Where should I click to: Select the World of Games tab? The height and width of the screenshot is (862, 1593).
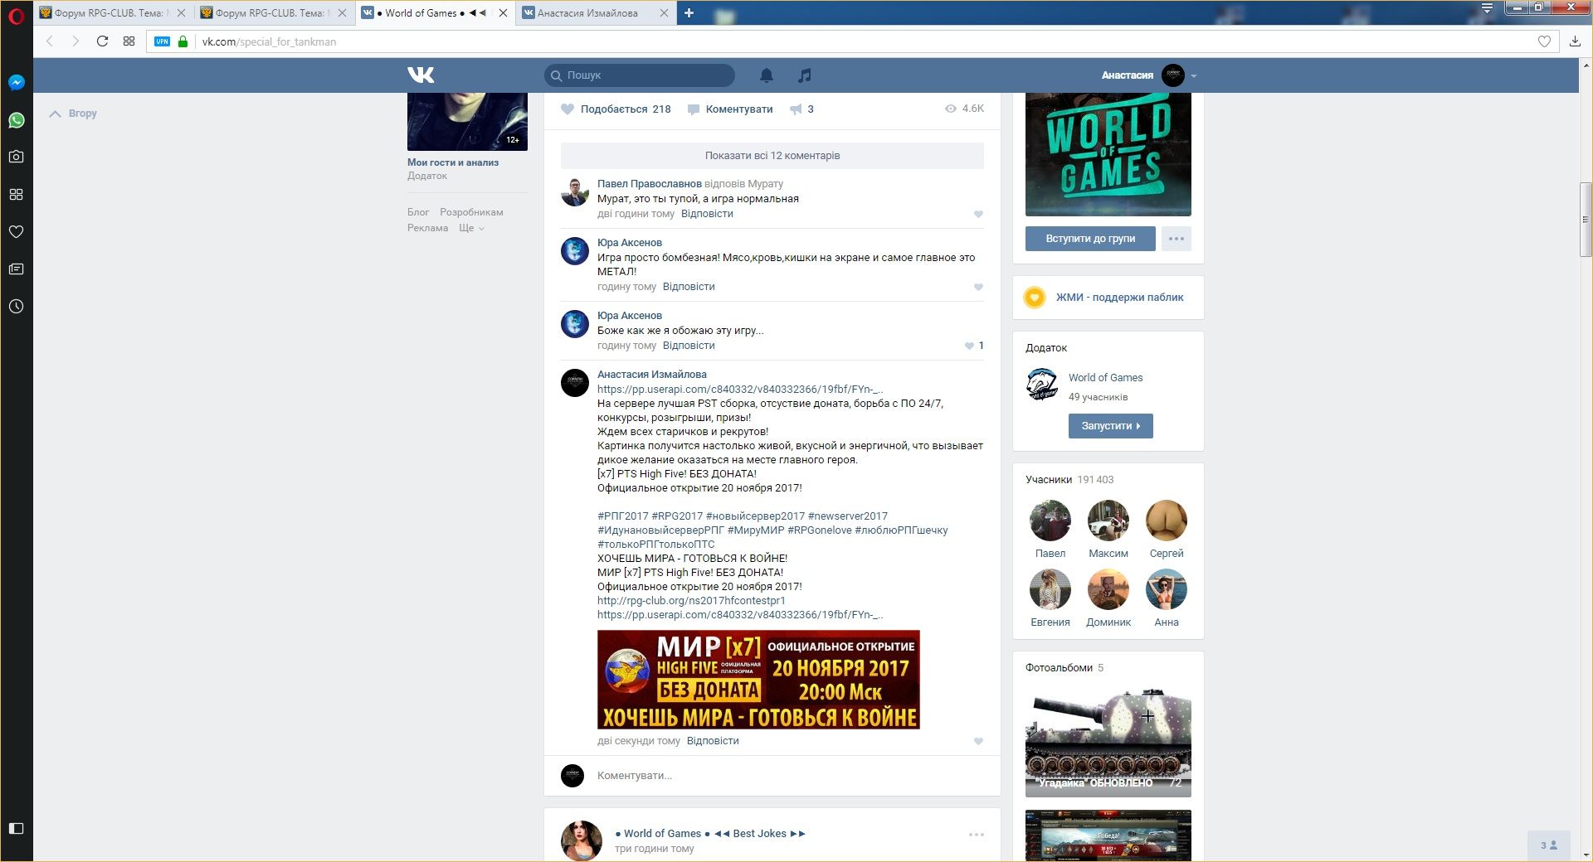click(x=434, y=13)
